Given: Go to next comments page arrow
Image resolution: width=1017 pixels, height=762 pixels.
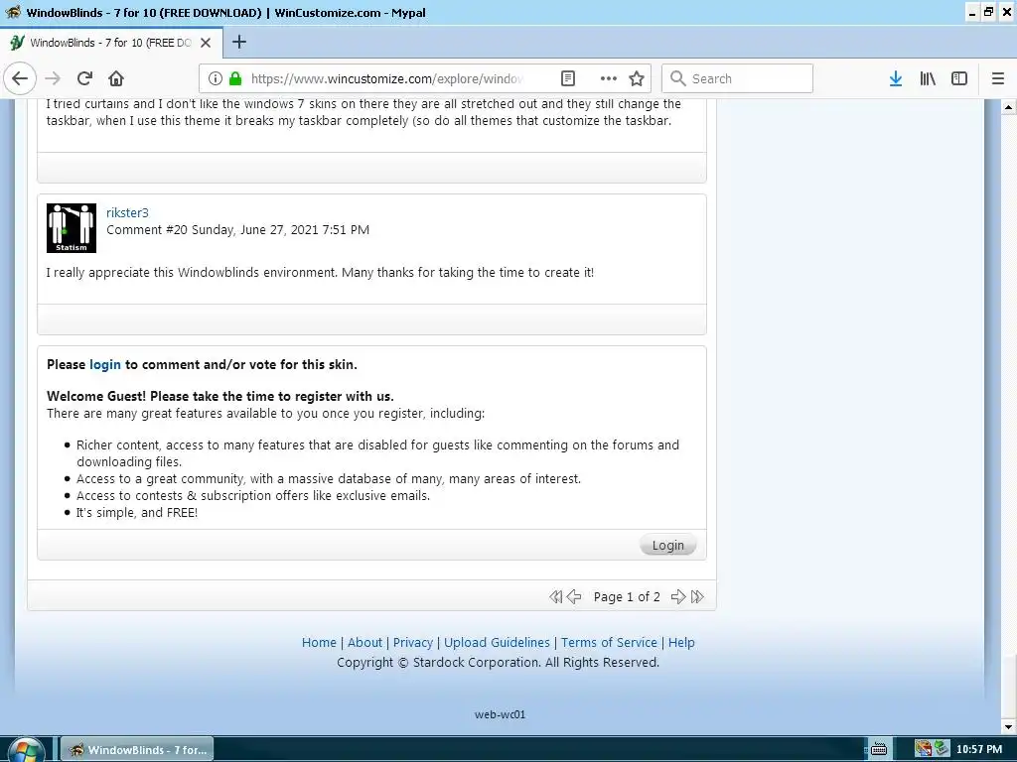Looking at the screenshot, I should (x=678, y=596).
